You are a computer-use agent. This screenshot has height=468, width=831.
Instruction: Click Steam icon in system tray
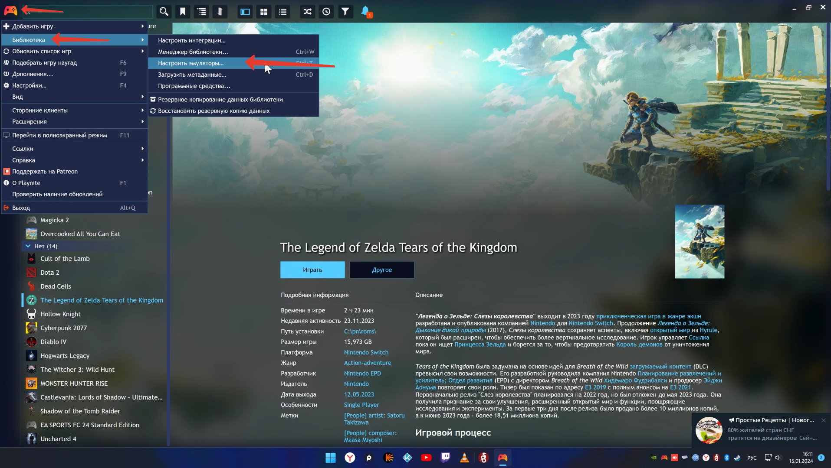(x=737, y=458)
